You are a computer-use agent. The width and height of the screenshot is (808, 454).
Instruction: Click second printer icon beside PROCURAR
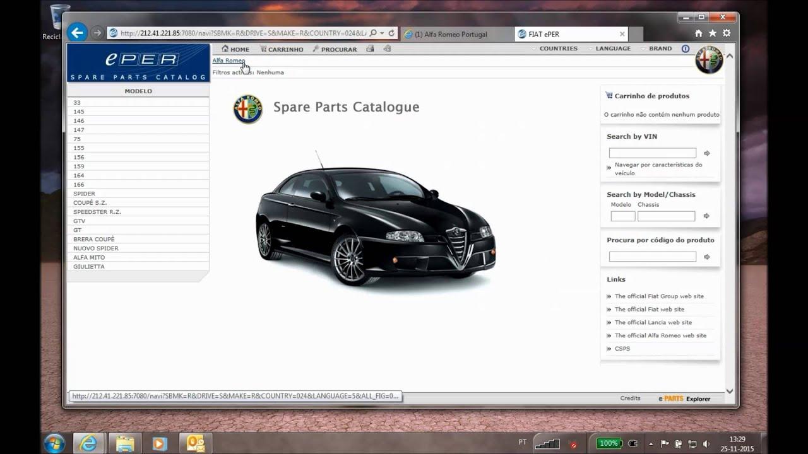(387, 49)
